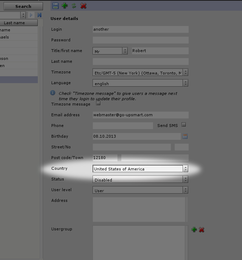Open the User level dropdown
The width and height of the screenshot is (242, 260).
point(185,190)
